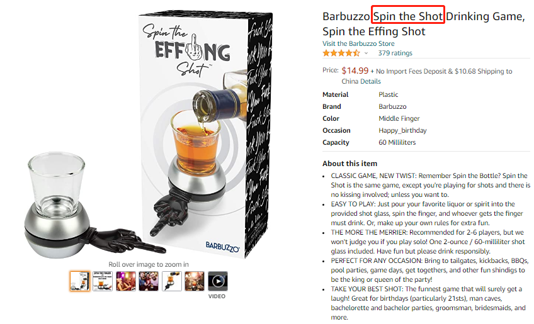Open the 379 ratings link

pos(395,53)
